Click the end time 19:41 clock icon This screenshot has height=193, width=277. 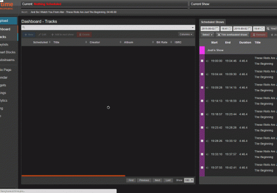click(262, 29)
